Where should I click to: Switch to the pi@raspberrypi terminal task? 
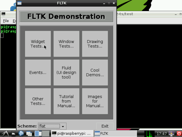72,134
